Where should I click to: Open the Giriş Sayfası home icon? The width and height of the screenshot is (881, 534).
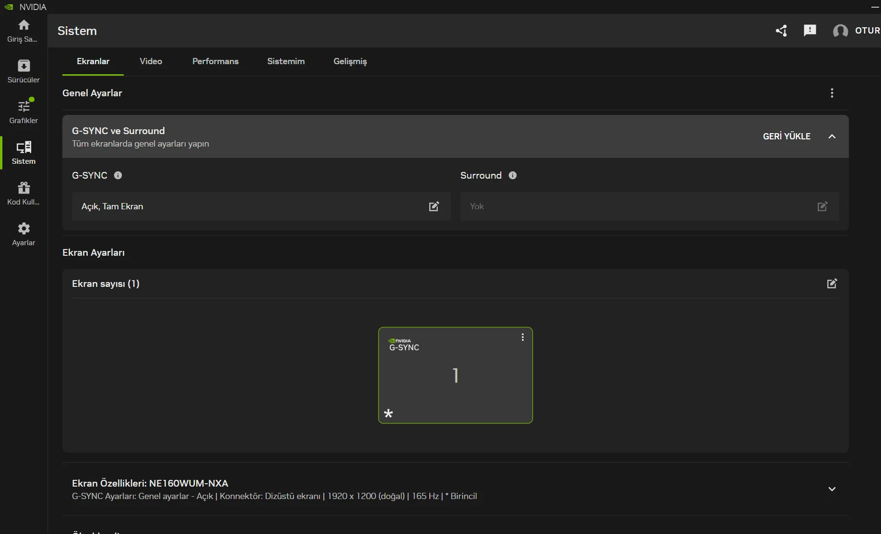23,31
